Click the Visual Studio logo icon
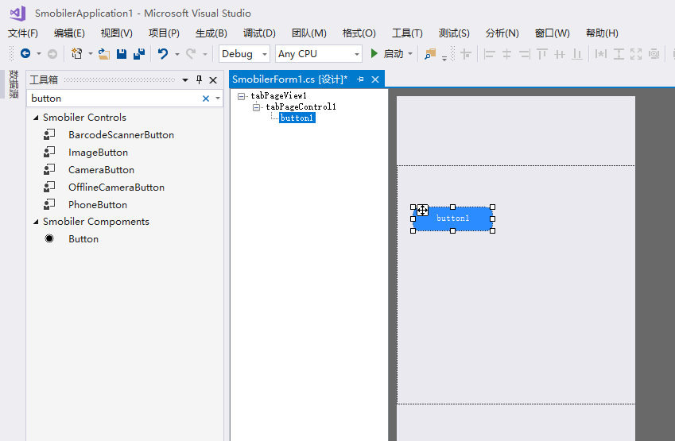 pyautogui.click(x=17, y=14)
